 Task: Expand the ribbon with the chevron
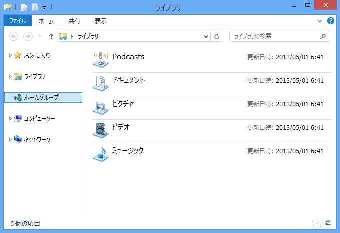320,21
